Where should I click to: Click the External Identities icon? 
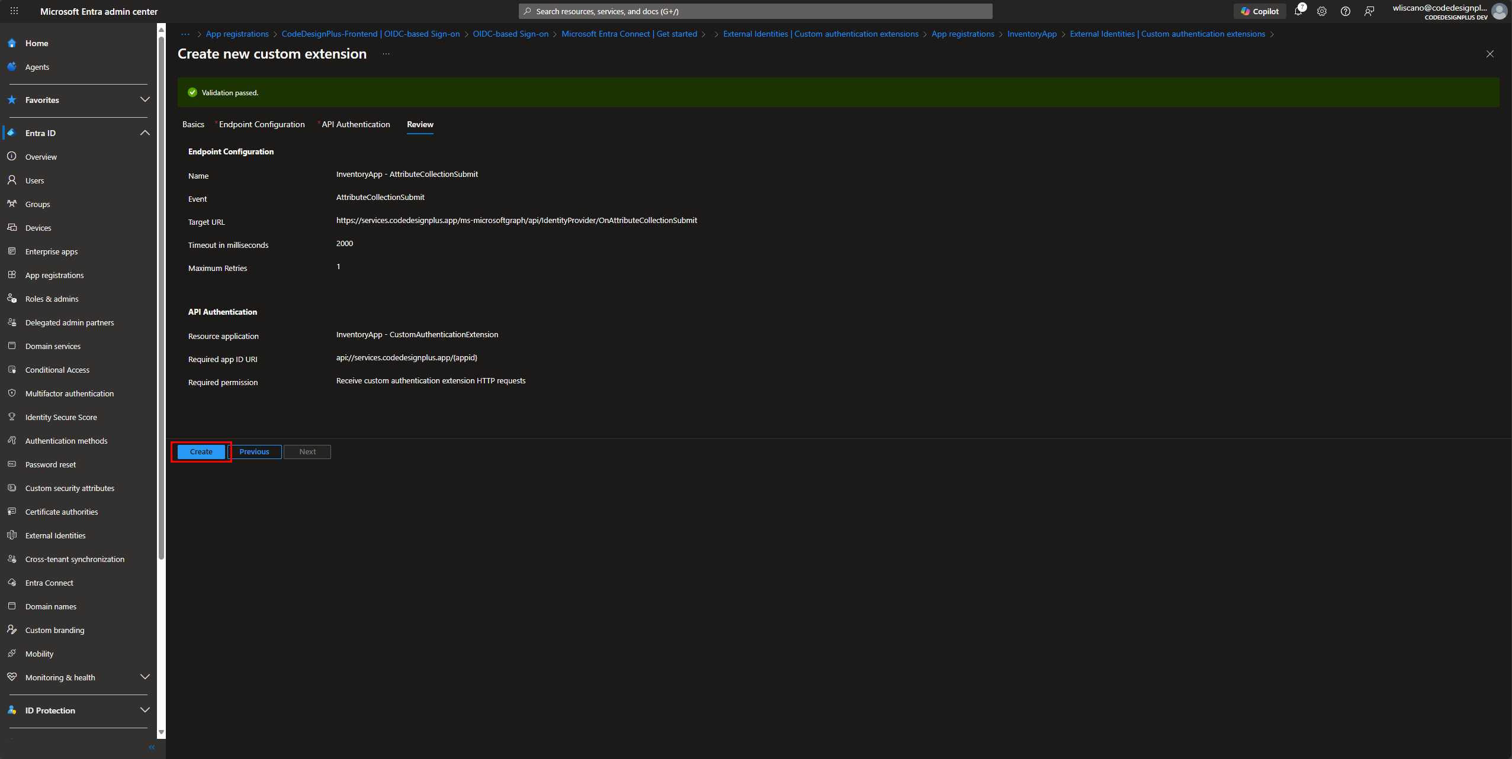coord(12,535)
